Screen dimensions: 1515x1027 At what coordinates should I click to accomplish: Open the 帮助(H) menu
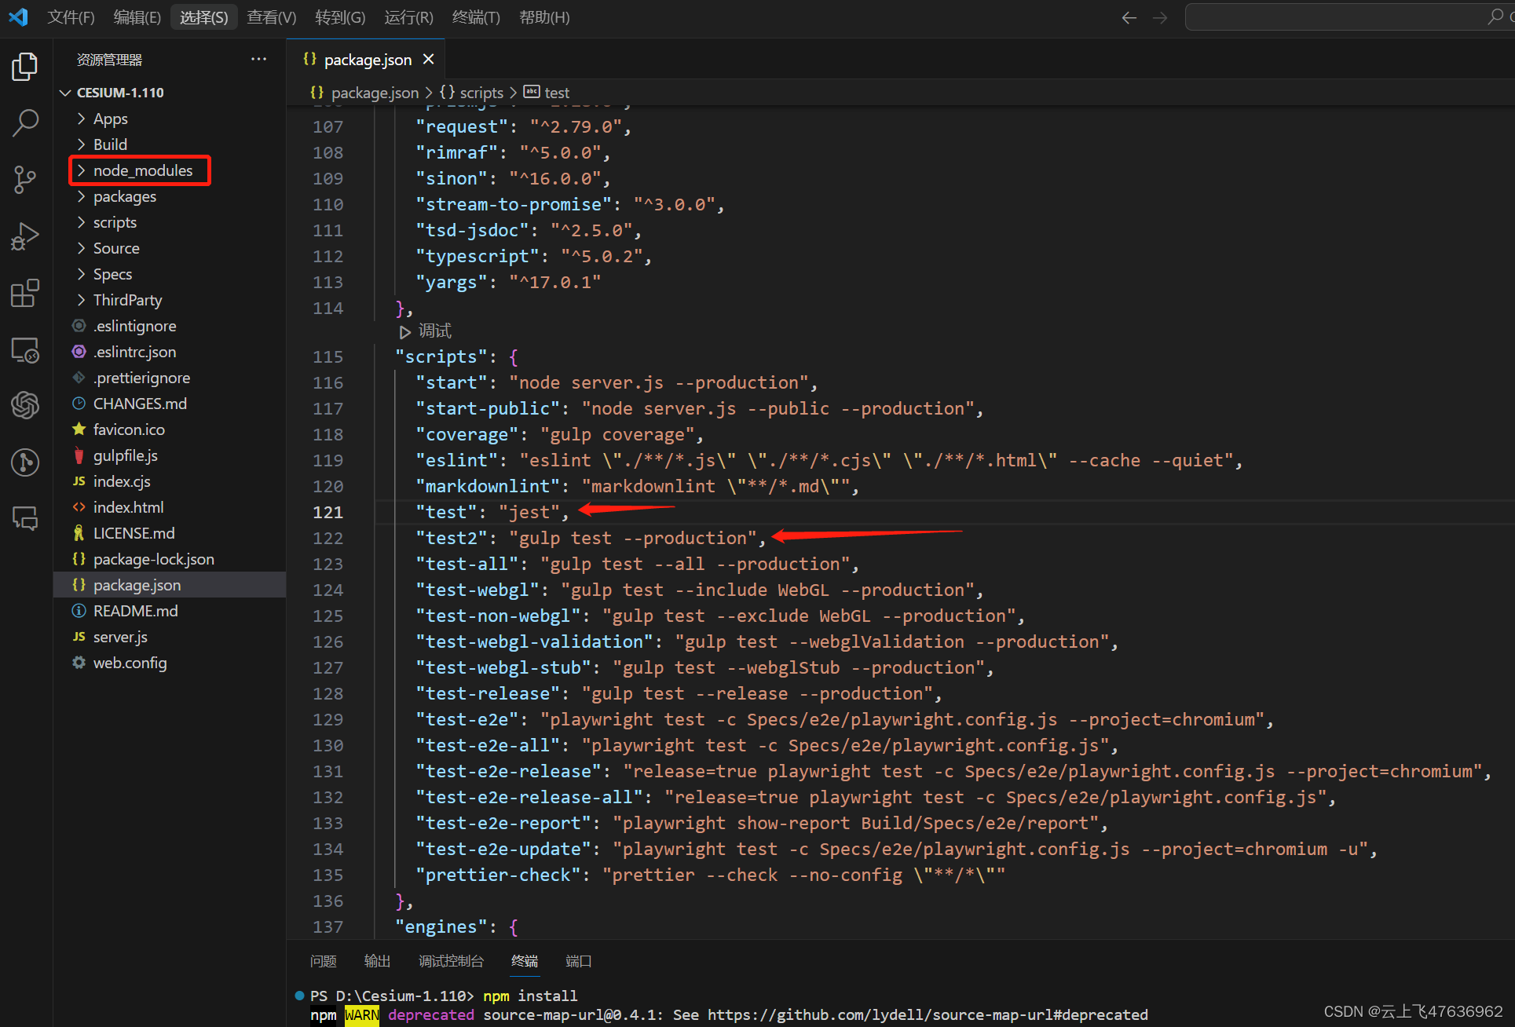pyautogui.click(x=544, y=17)
